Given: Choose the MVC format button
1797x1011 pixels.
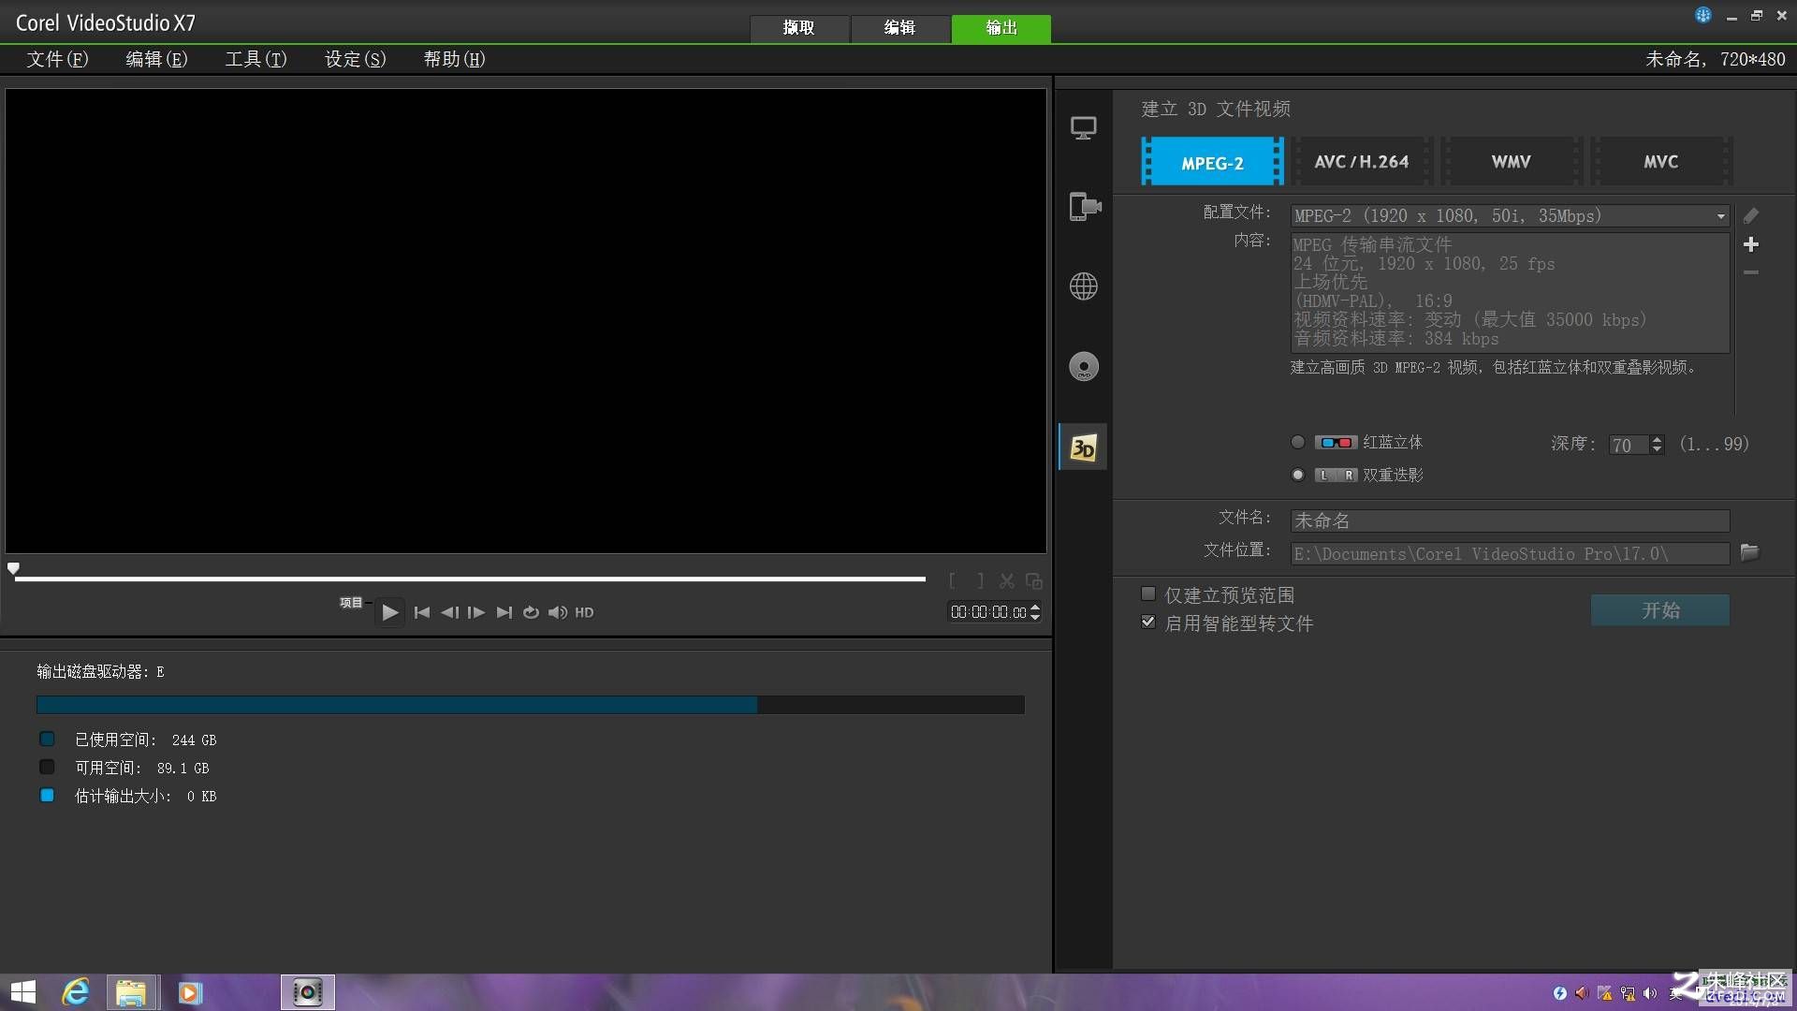Looking at the screenshot, I should pyautogui.click(x=1661, y=162).
